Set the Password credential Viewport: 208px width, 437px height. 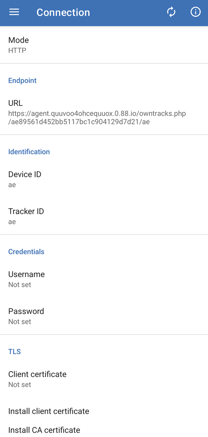[x=104, y=316]
